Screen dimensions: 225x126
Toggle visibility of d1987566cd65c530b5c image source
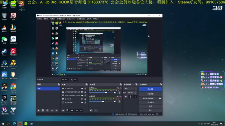[x=82, y=95]
